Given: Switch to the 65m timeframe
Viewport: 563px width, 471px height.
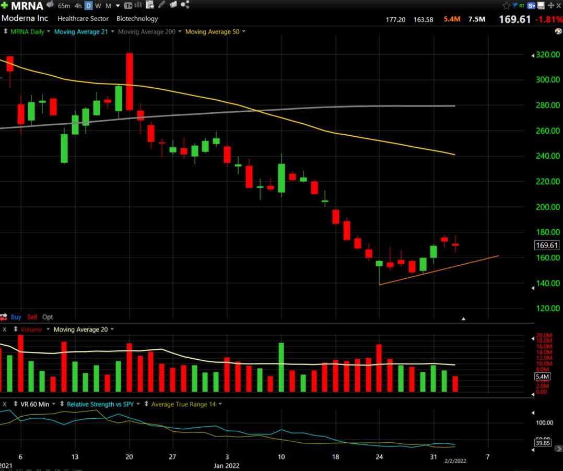Looking at the screenshot, I should [64, 6].
